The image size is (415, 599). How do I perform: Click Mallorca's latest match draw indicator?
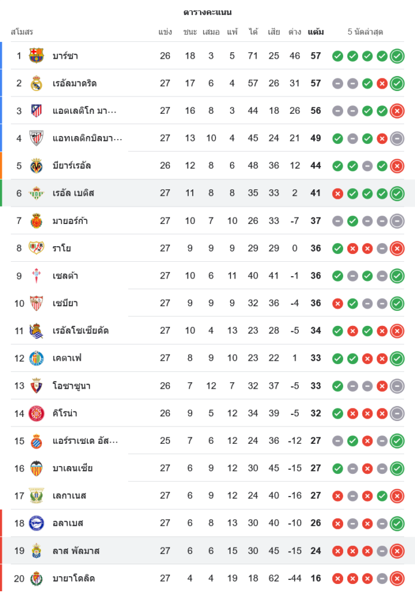pos(396,221)
